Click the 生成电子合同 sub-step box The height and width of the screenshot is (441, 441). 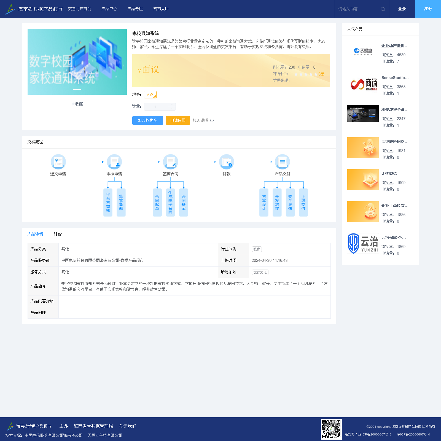(170, 202)
